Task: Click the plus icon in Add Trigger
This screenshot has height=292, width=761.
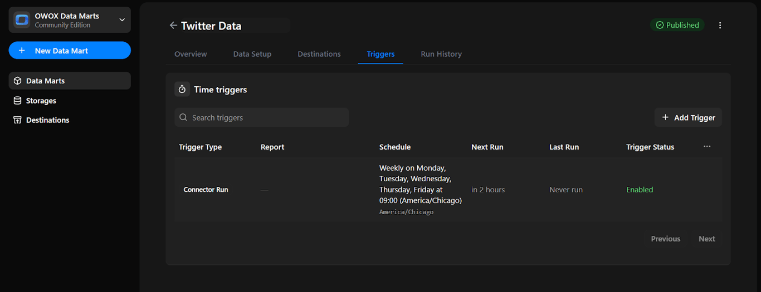Action: [x=665, y=117]
